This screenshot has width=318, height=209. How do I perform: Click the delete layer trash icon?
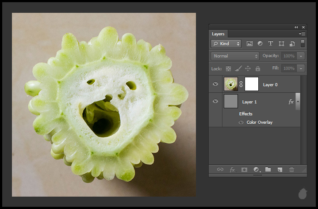pyautogui.click(x=291, y=169)
